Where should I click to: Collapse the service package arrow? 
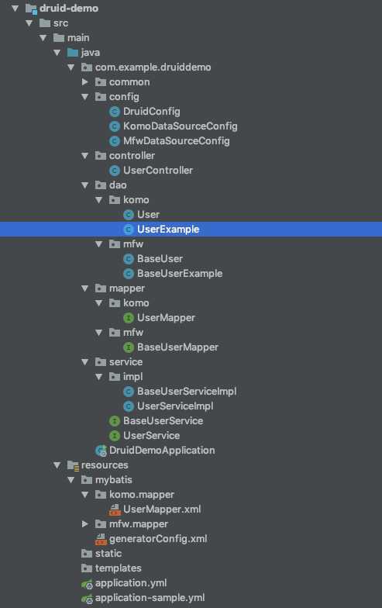[x=85, y=362]
